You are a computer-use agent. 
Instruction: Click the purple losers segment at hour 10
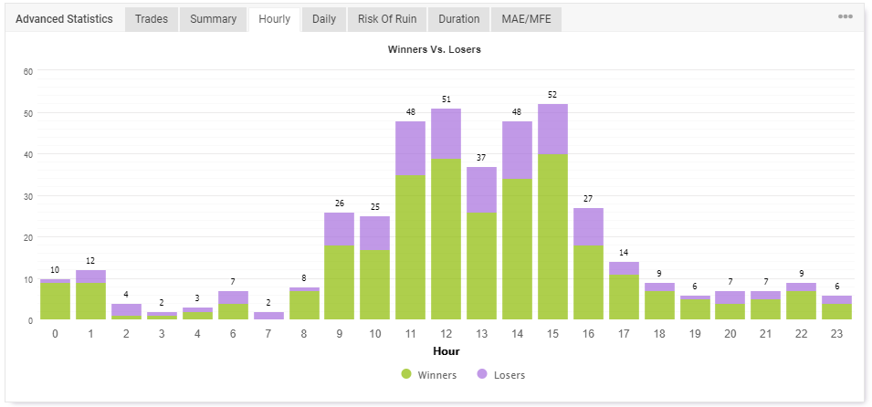tap(375, 233)
